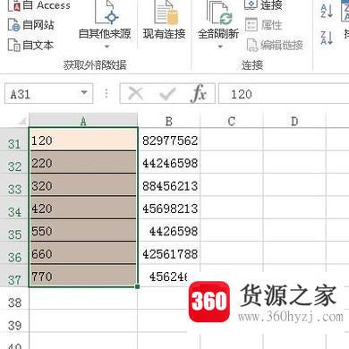Click cell with value 550

click(83, 230)
